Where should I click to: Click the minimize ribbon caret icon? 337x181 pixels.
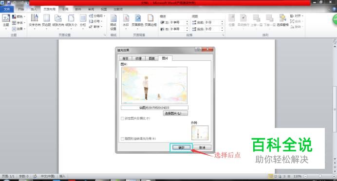tap(329, 9)
